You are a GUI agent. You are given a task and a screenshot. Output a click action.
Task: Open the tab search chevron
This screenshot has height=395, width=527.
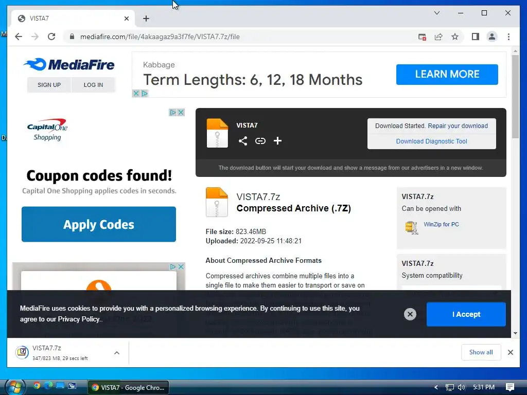436,13
